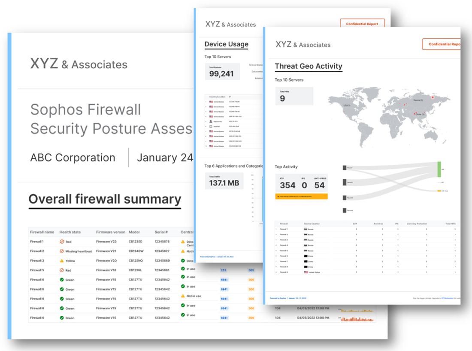
Task: Click the Central warning icon in the Firewall 2 row
Action: click(x=183, y=251)
